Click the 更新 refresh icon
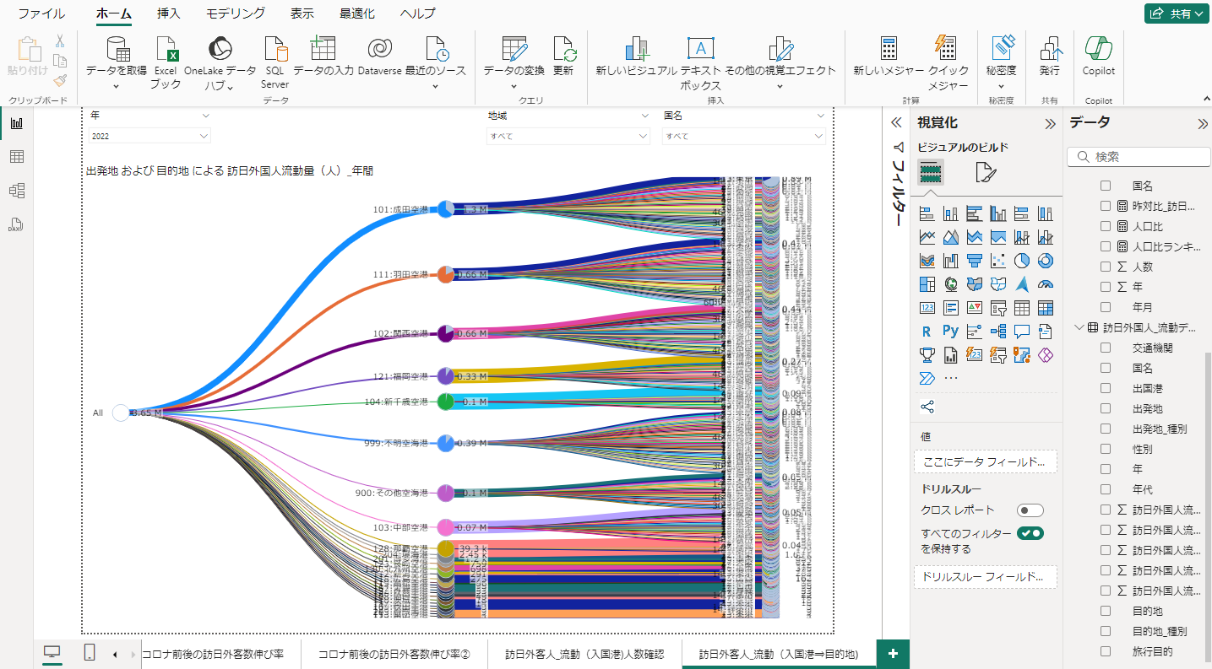Viewport: 1212px width, 669px height. click(x=563, y=50)
